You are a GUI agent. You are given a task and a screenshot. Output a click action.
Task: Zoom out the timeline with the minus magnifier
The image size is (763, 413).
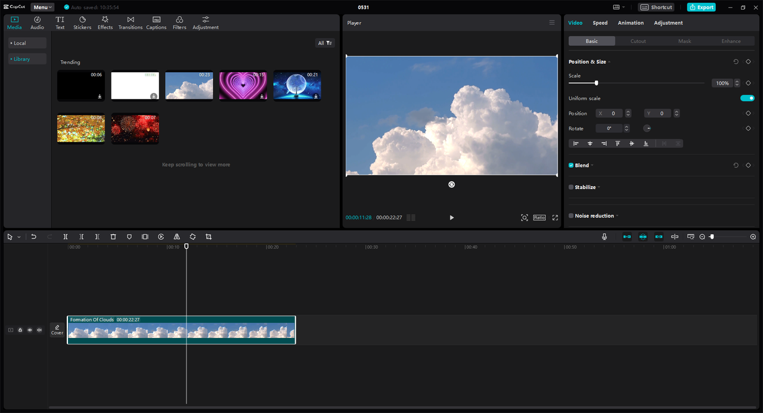[x=702, y=237]
